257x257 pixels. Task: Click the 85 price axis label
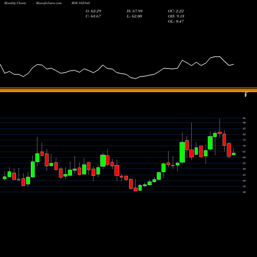coord(244,128)
